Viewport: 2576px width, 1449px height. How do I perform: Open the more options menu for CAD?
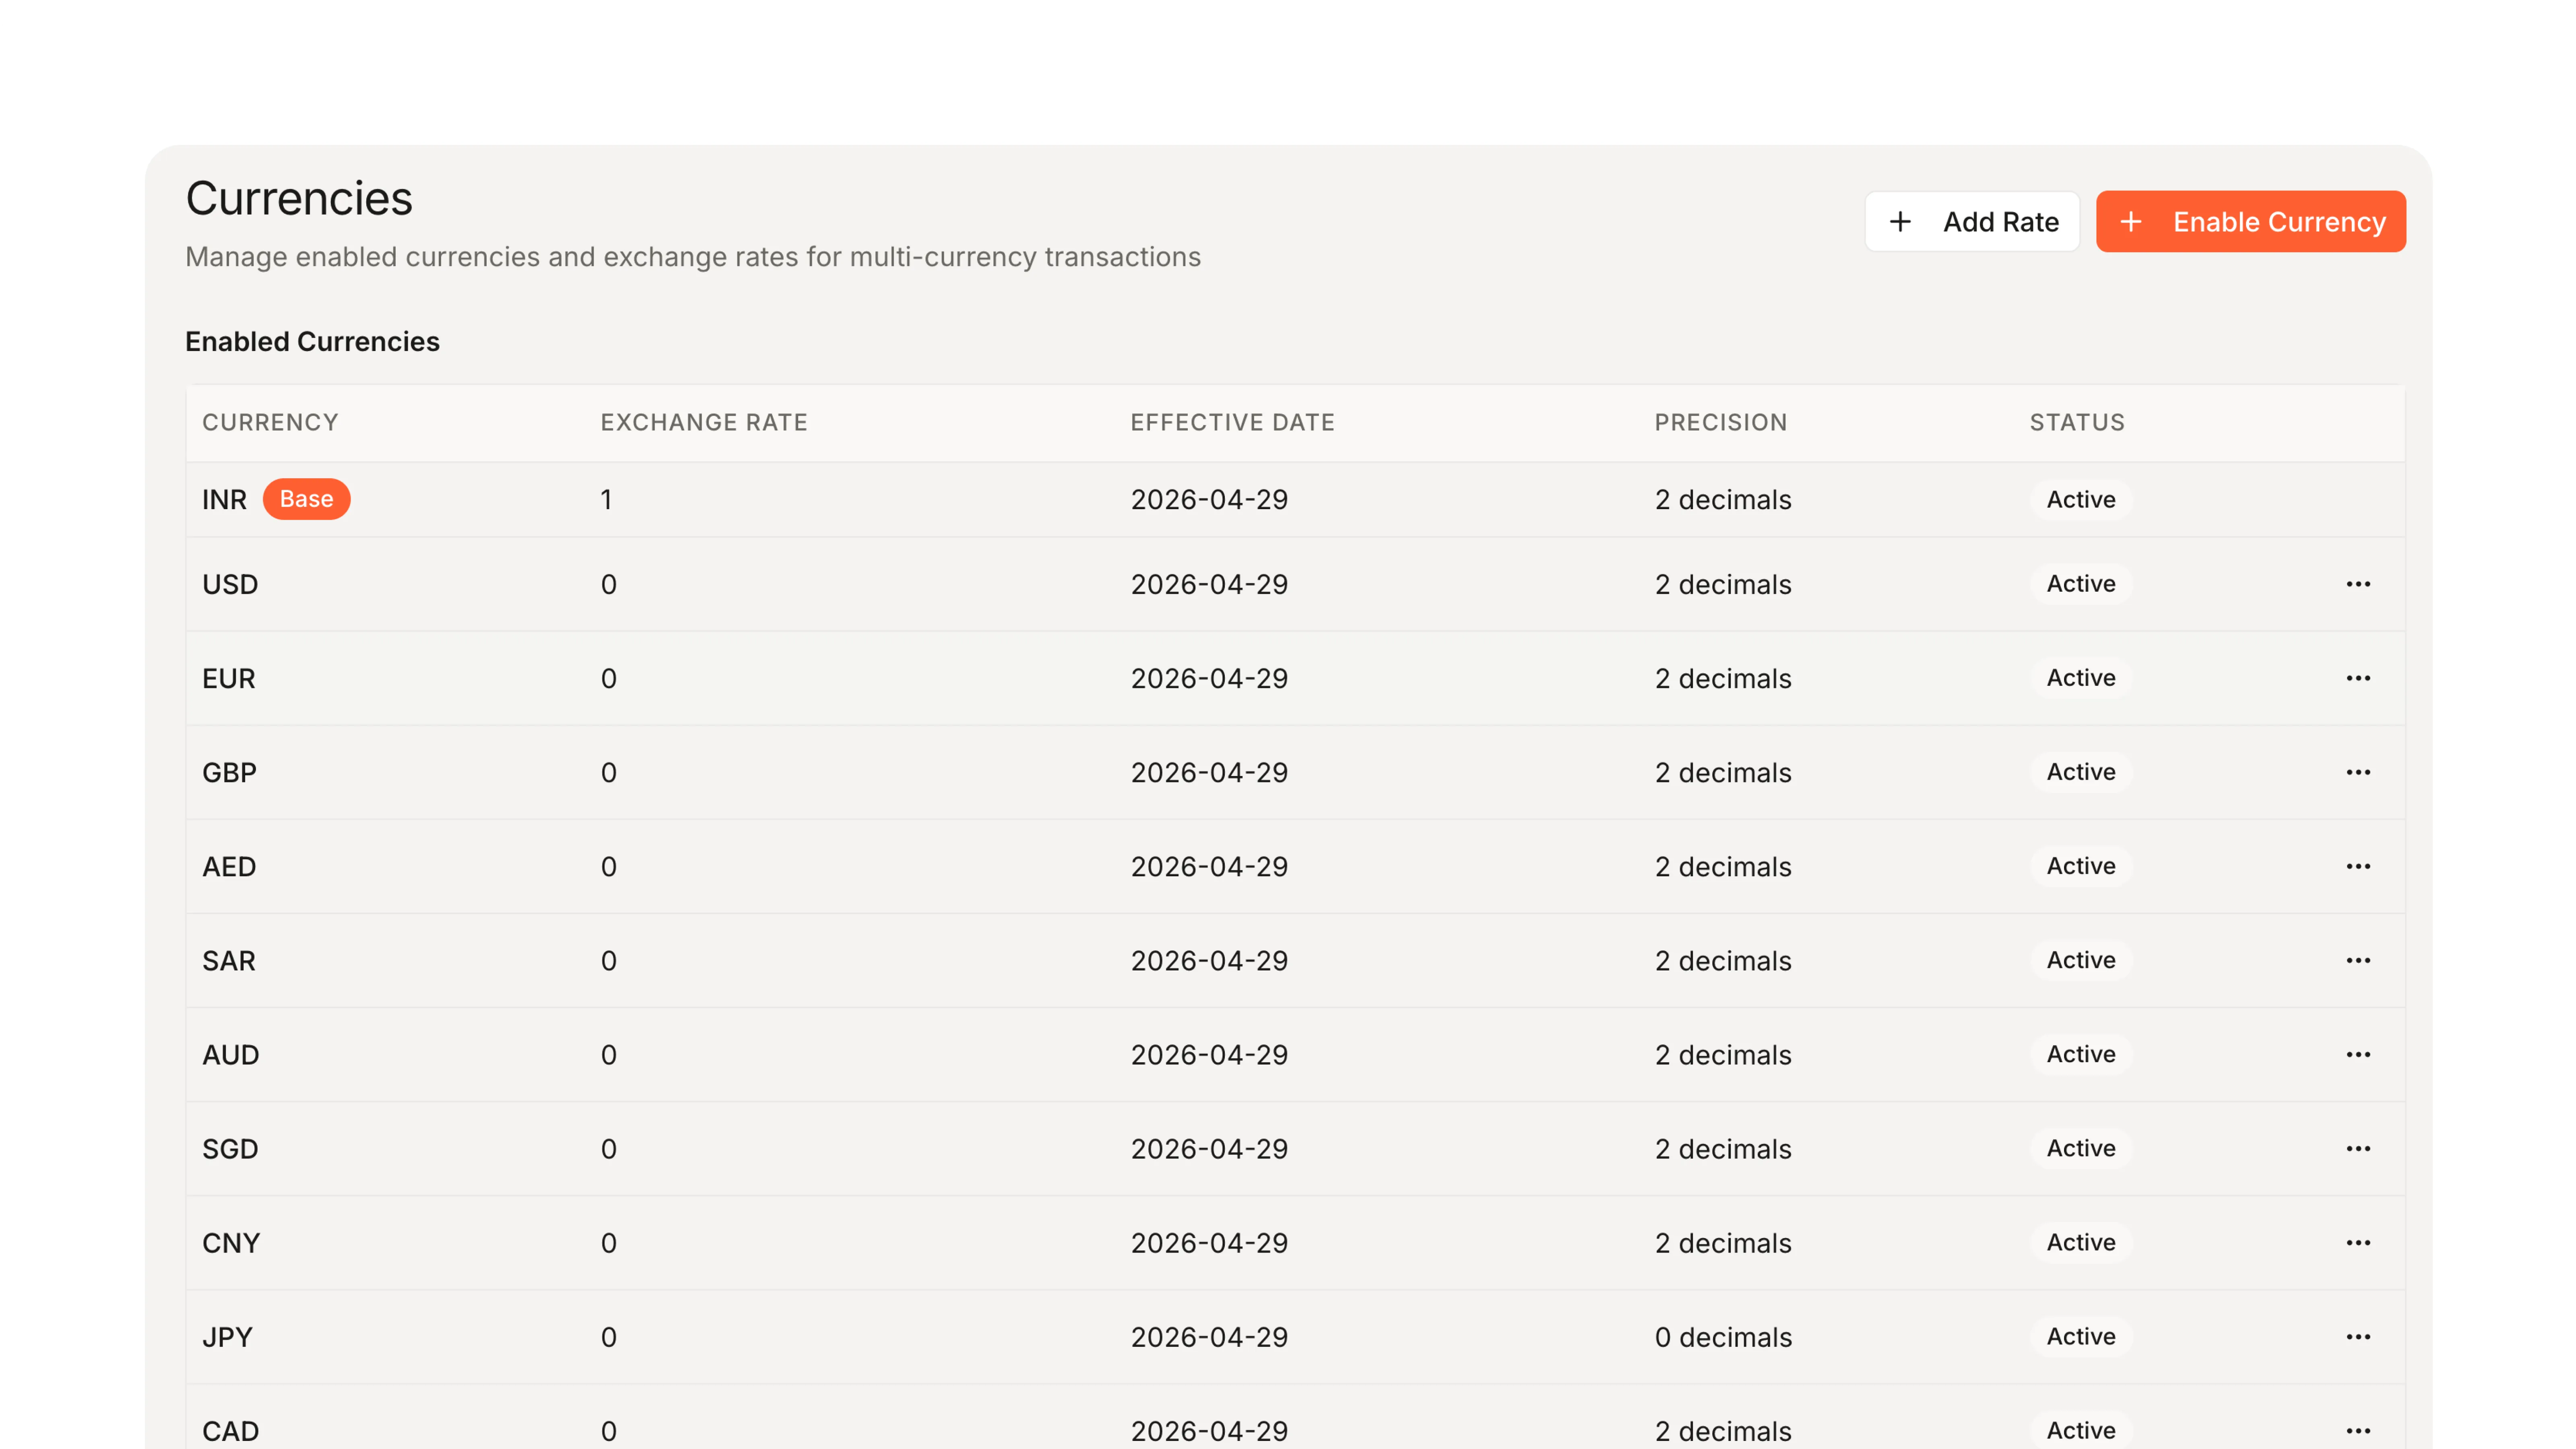pyautogui.click(x=2358, y=1430)
